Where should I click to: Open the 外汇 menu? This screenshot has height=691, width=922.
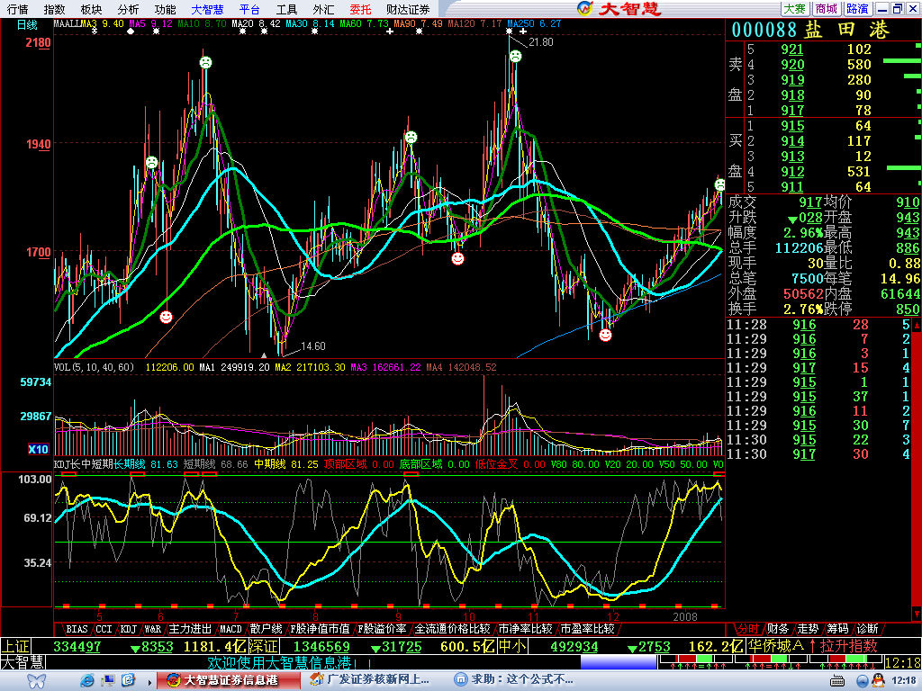[x=323, y=9]
